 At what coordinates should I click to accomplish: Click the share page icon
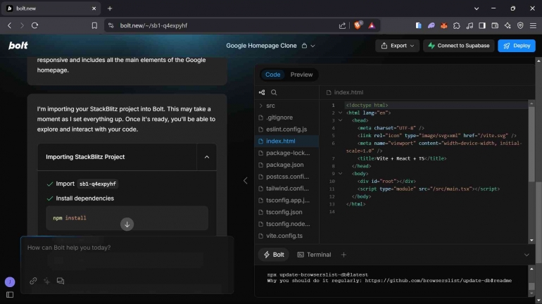pos(342,25)
